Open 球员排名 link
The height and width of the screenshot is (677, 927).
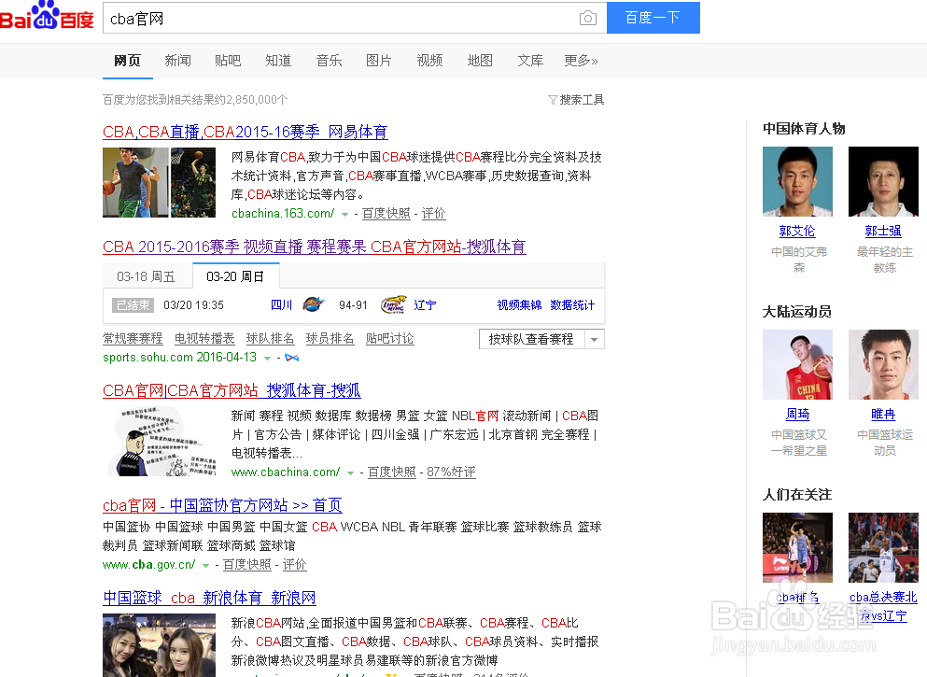[330, 338]
